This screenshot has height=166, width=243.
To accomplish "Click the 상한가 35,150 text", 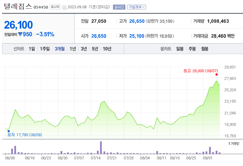I will point(160,21).
